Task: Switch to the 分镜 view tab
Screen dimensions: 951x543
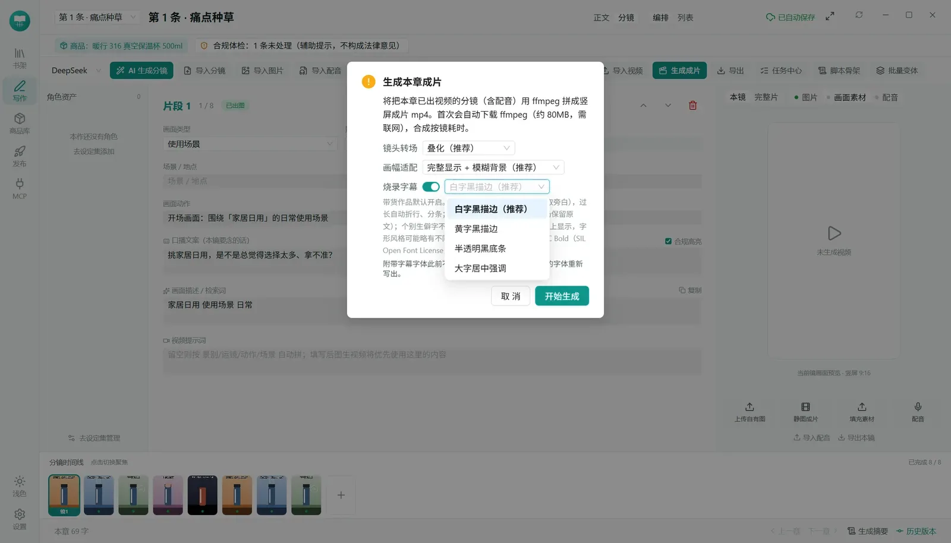Action: (x=626, y=17)
